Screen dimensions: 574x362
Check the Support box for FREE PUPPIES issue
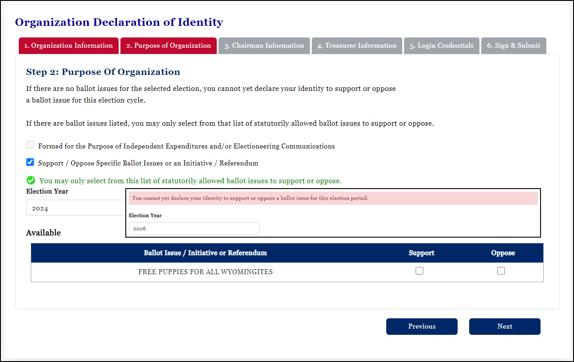click(419, 270)
